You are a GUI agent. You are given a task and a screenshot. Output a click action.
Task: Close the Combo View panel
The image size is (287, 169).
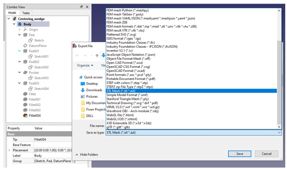tap(87, 7)
